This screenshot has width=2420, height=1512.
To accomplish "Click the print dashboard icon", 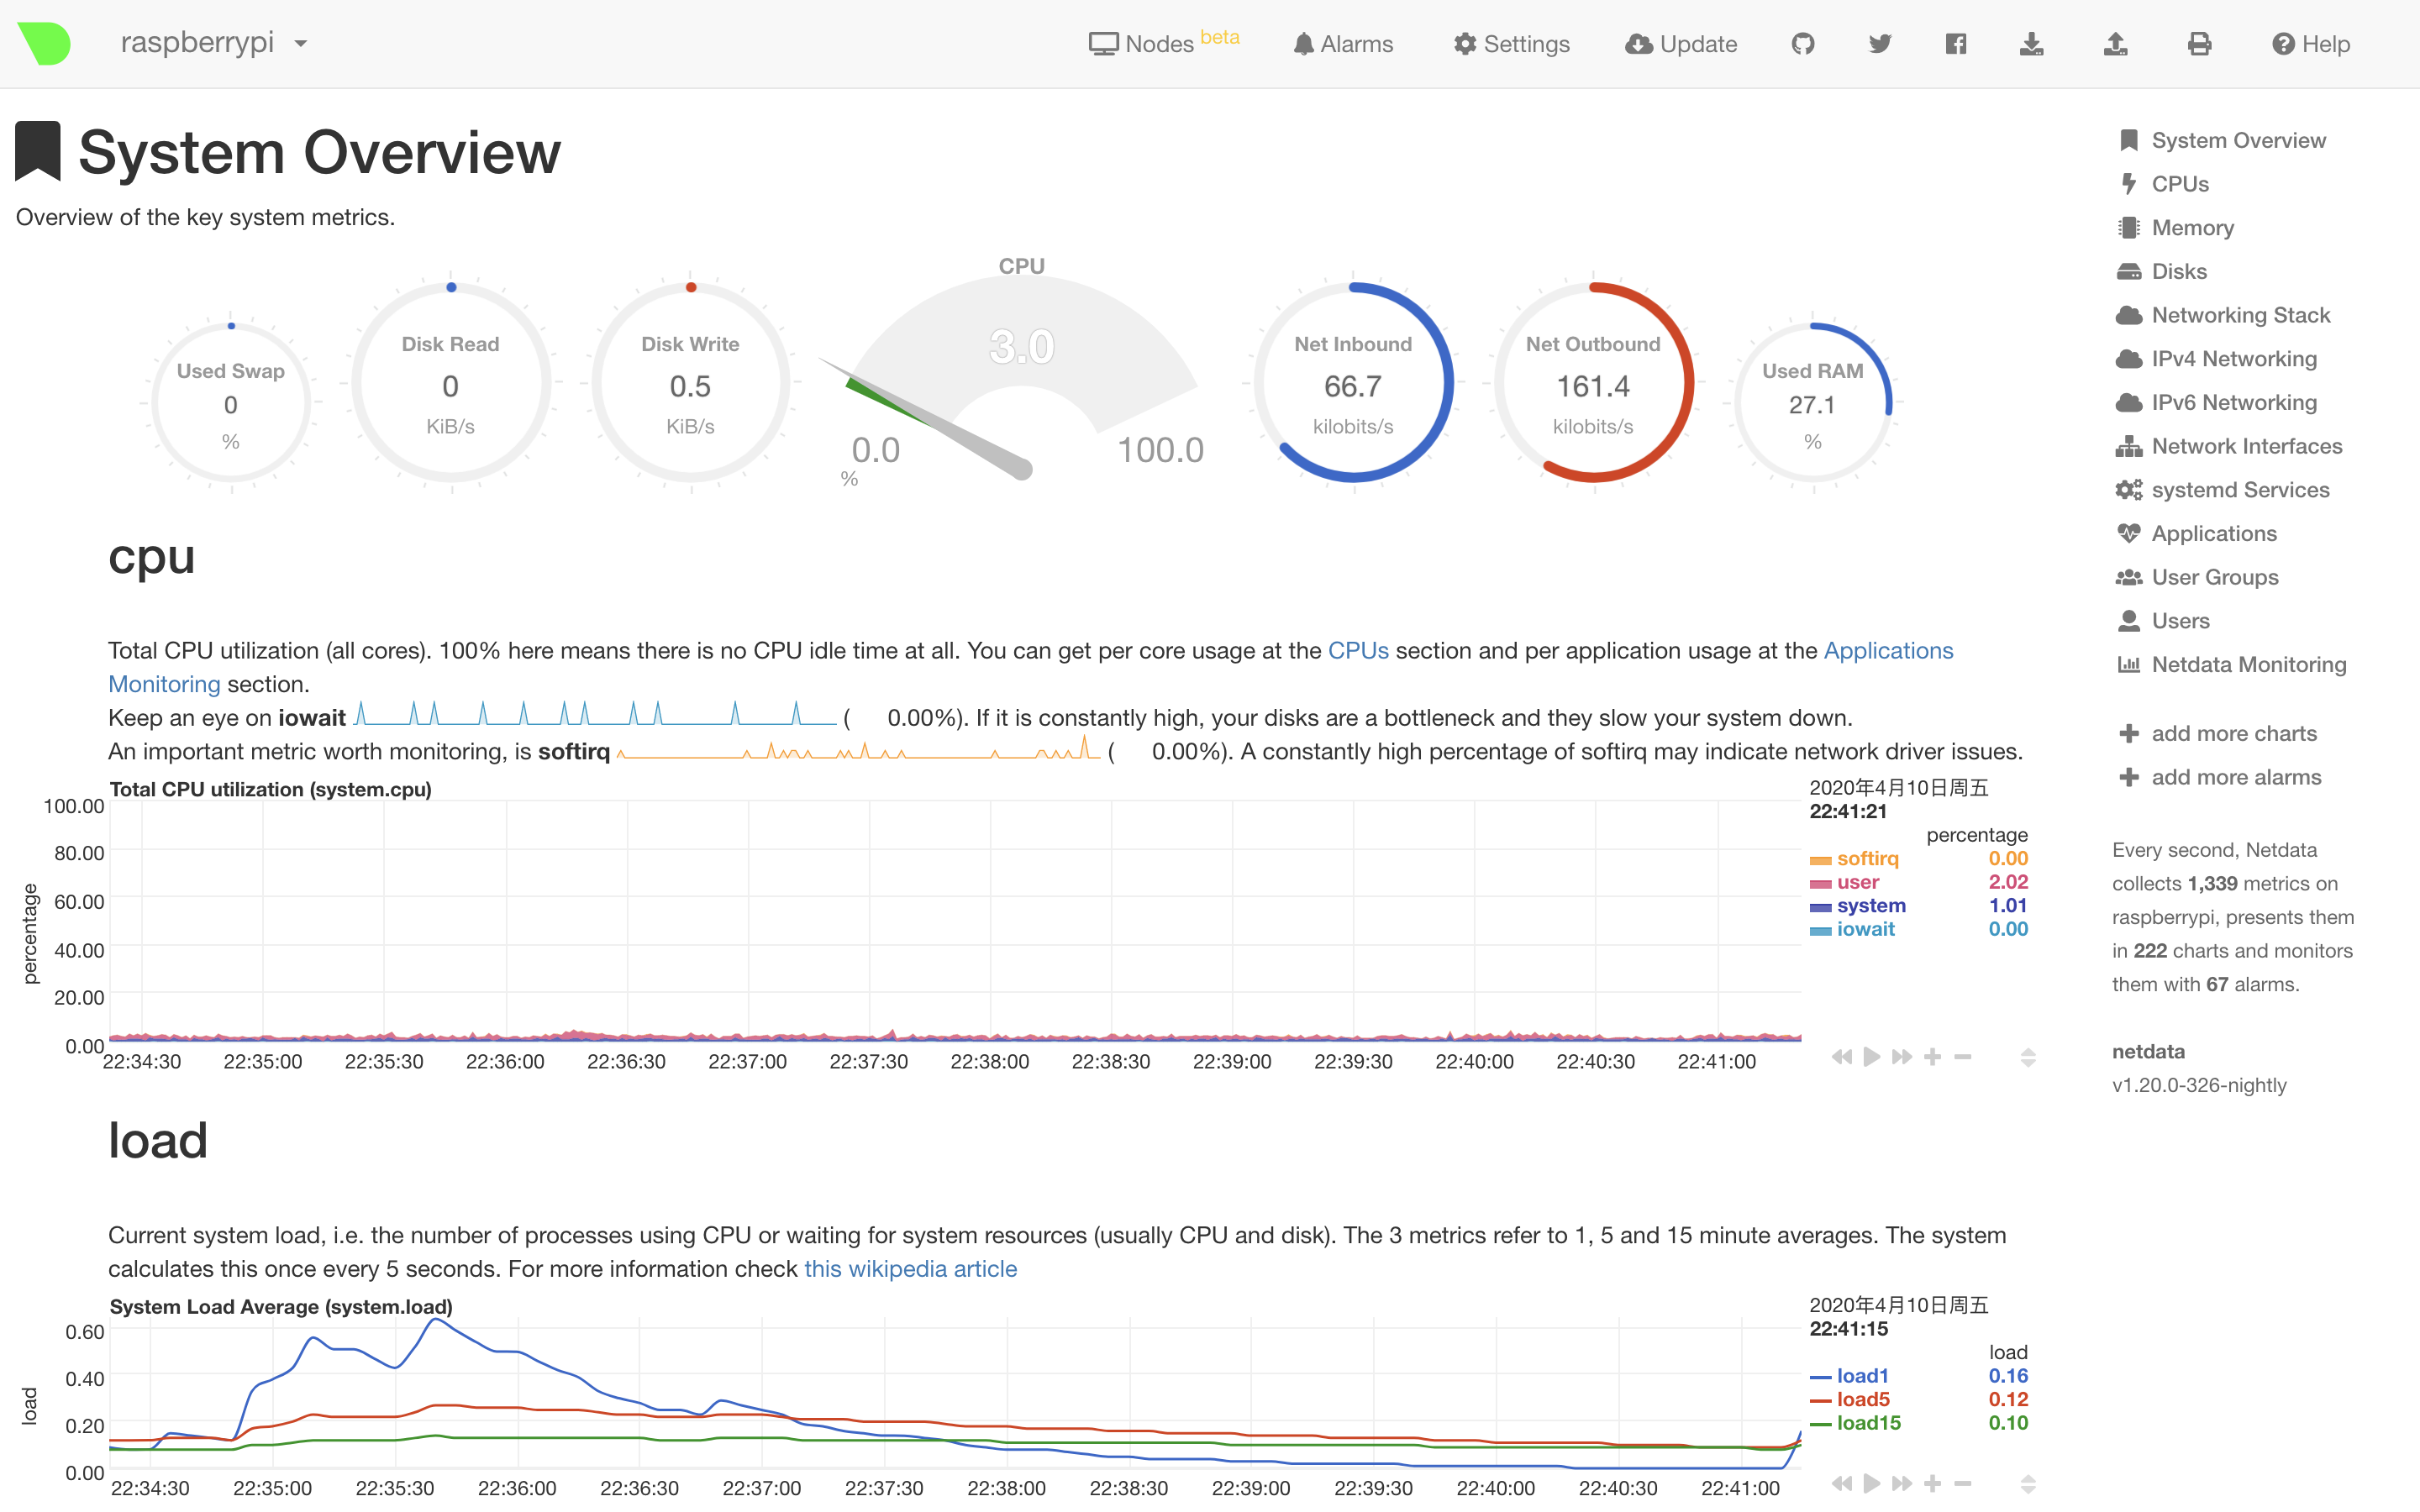I will (x=2199, y=44).
